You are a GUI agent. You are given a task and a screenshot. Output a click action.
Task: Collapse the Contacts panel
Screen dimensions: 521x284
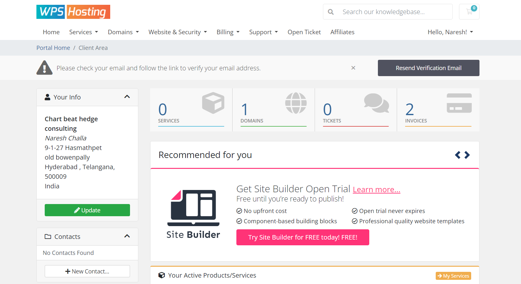click(127, 236)
